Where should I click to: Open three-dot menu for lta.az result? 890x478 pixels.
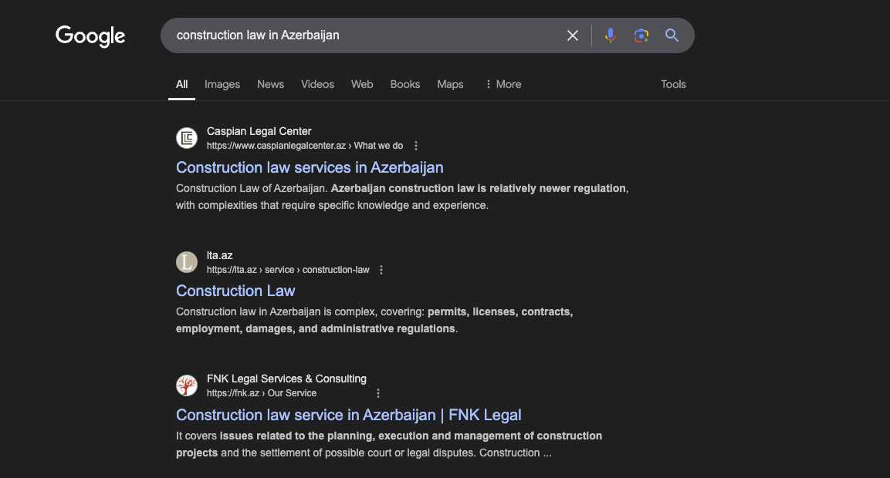pos(381,270)
